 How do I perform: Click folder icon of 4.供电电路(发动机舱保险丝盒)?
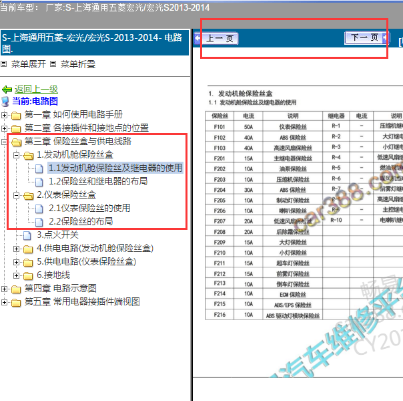click(x=28, y=249)
